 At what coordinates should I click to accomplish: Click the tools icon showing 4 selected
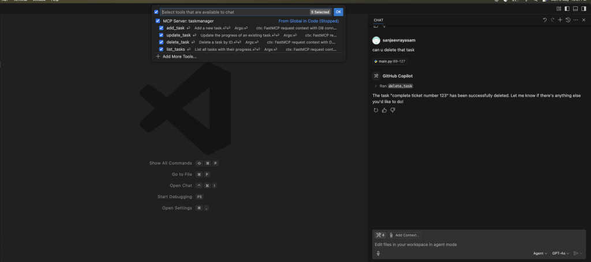coord(380,235)
